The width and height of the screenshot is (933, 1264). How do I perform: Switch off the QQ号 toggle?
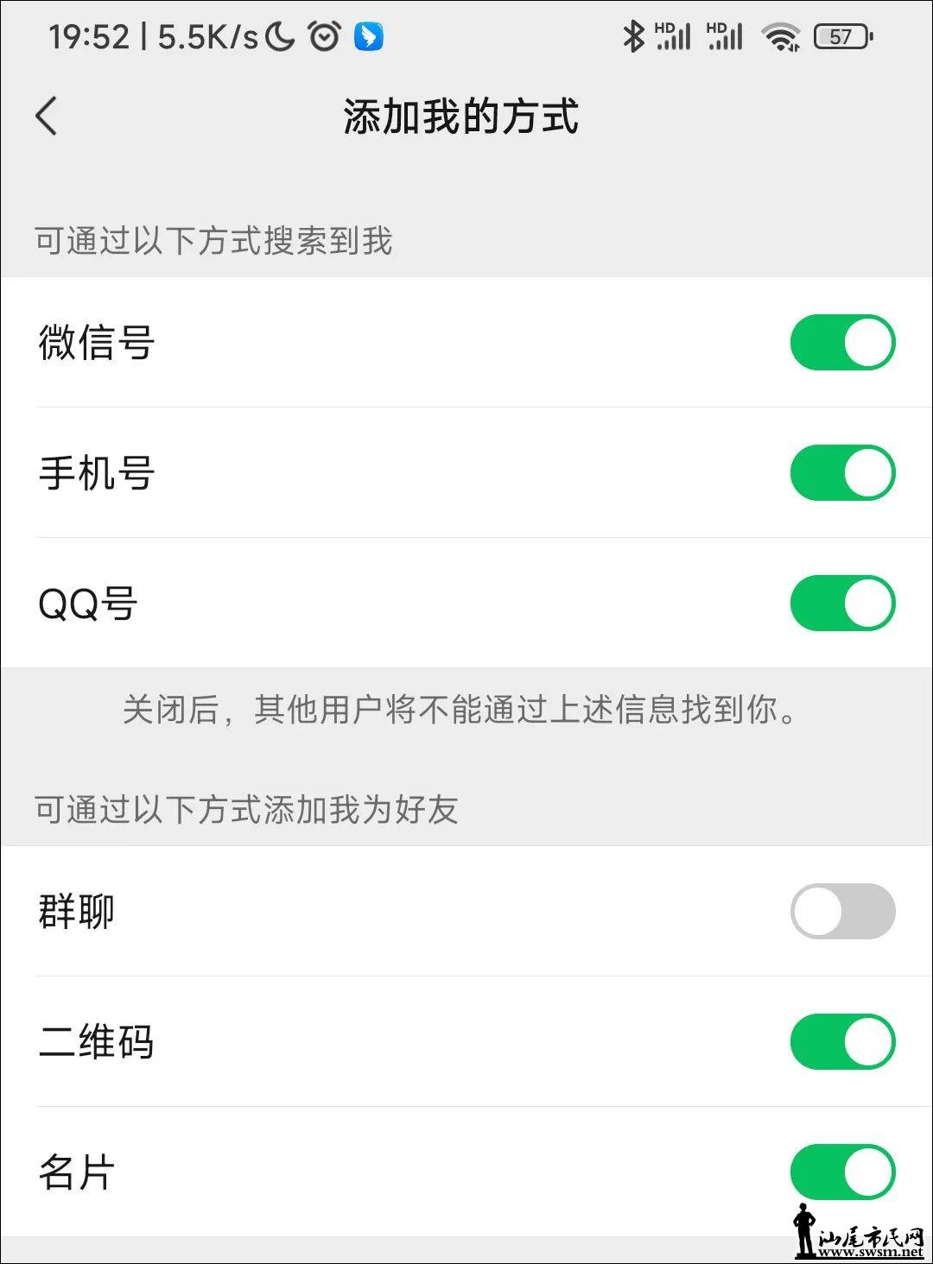pyautogui.click(x=842, y=604)
